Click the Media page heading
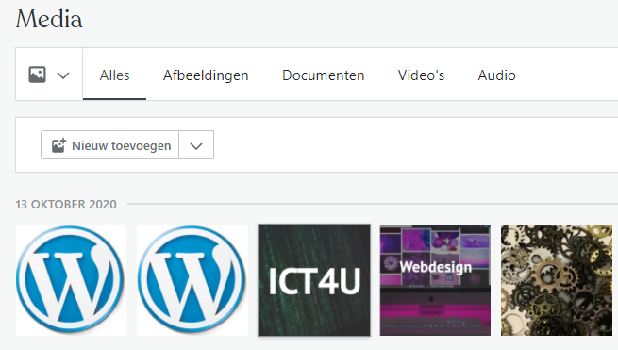 coord(49,19)
